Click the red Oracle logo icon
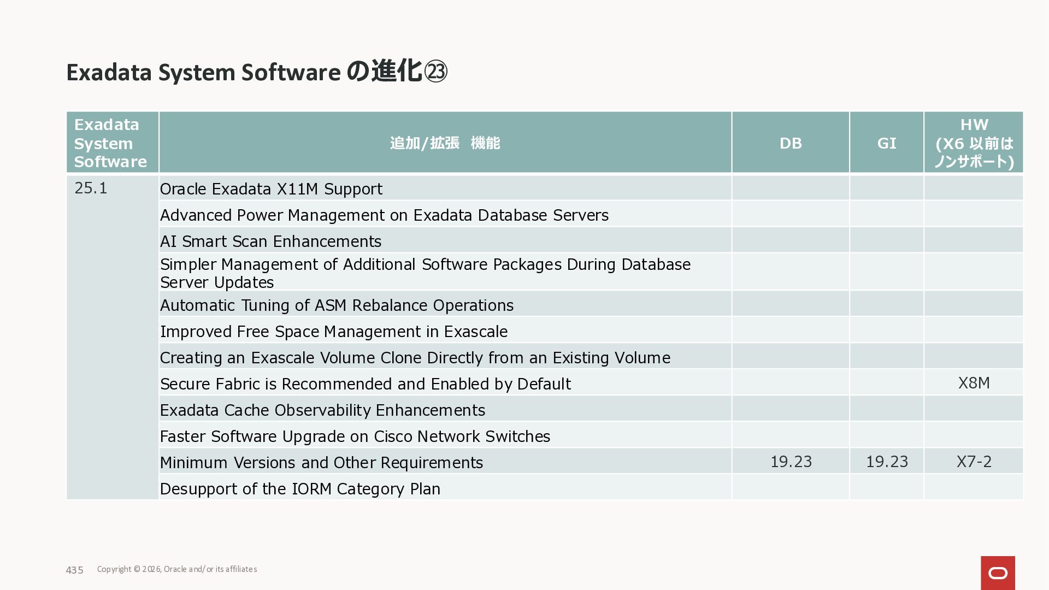This screenshot has width=1049, height=590. (998, 573)
